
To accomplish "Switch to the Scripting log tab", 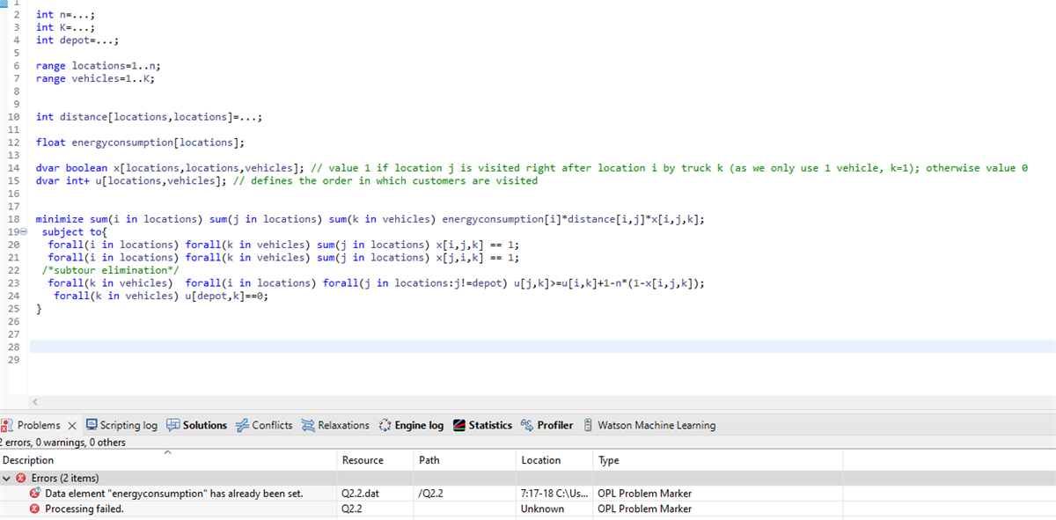I will pos(121,425).
